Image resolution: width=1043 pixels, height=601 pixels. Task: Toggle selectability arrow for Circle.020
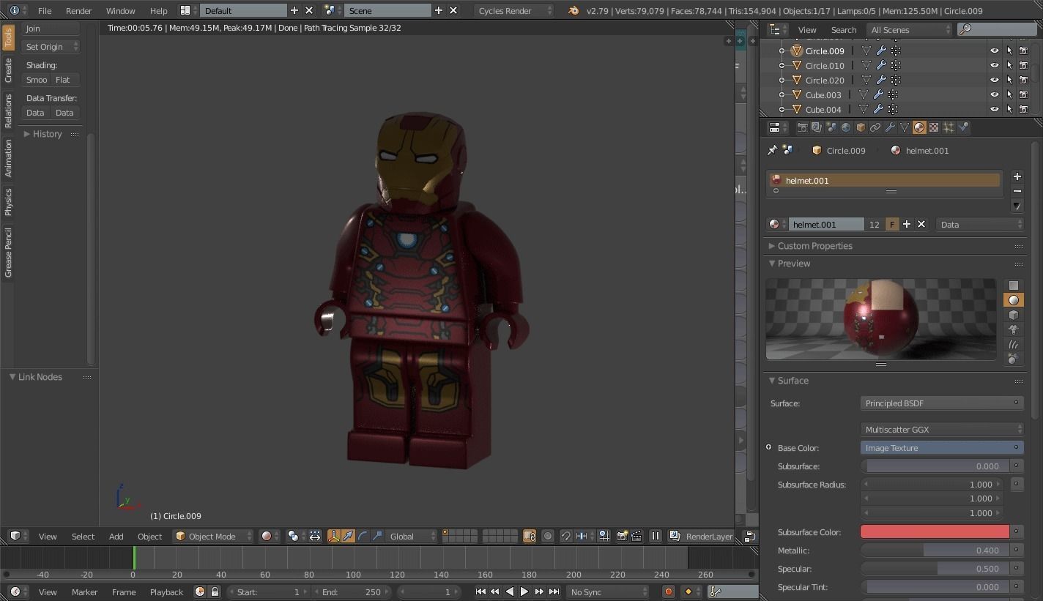click(1009, 80)
